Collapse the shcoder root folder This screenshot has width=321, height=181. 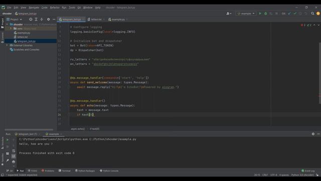point(7,25)
